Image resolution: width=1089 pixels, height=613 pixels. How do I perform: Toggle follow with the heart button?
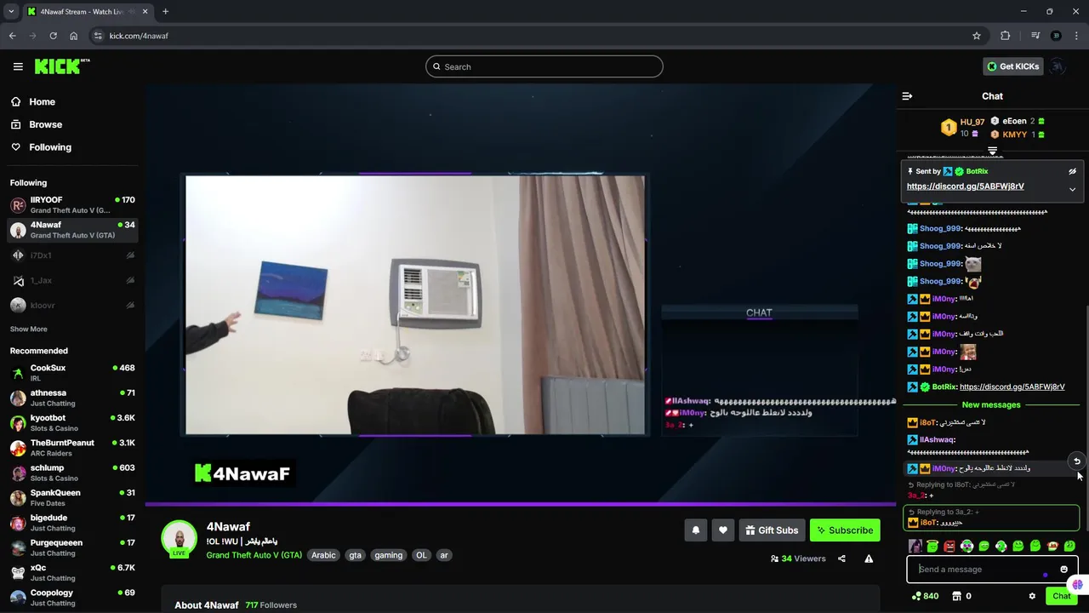click(723, 530)
